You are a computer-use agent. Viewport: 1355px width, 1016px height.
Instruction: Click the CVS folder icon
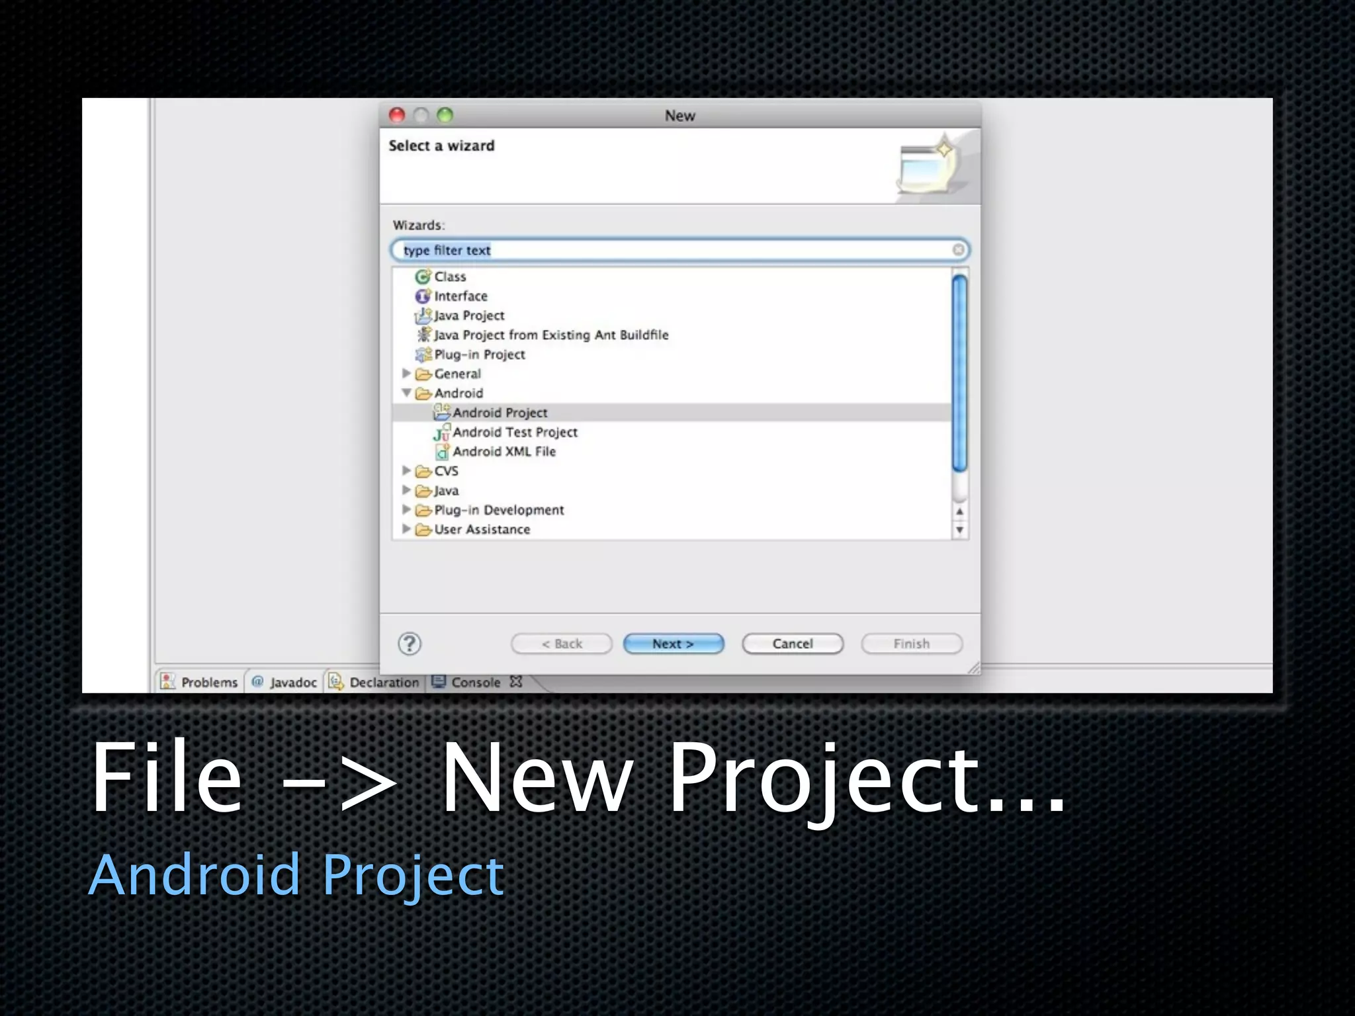[423, 472]
